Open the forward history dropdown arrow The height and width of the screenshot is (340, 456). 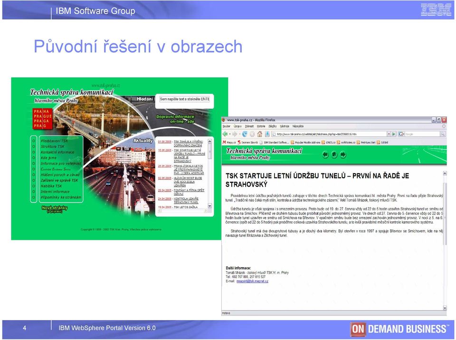click(x=239, y=134)
